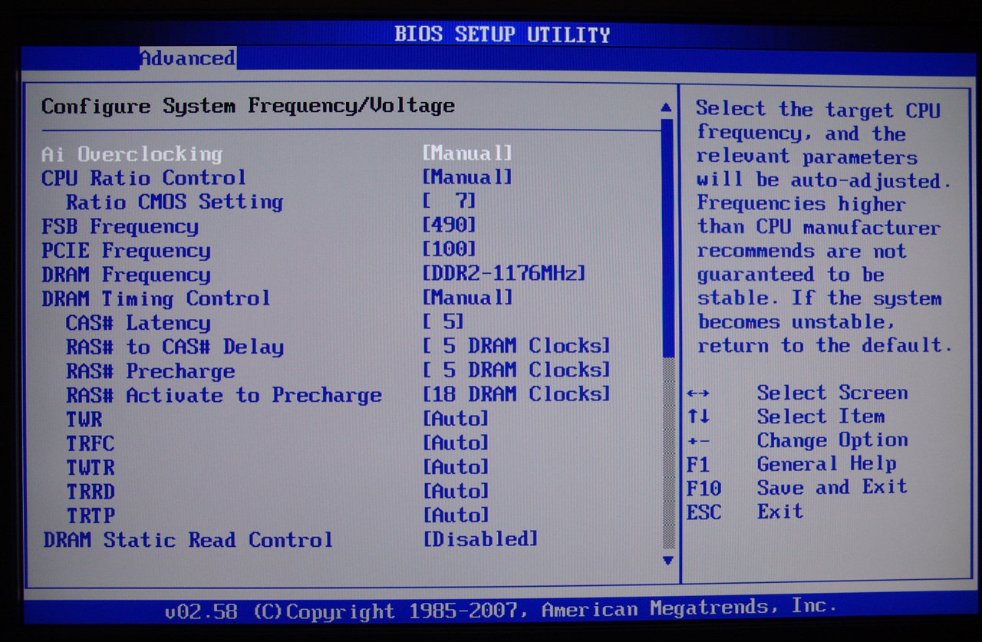The height and width of the screenshot is (642, 982).
Task: Click the vertical scrollbar thumb
Action: pyautogui.click(x=667, y=238)
